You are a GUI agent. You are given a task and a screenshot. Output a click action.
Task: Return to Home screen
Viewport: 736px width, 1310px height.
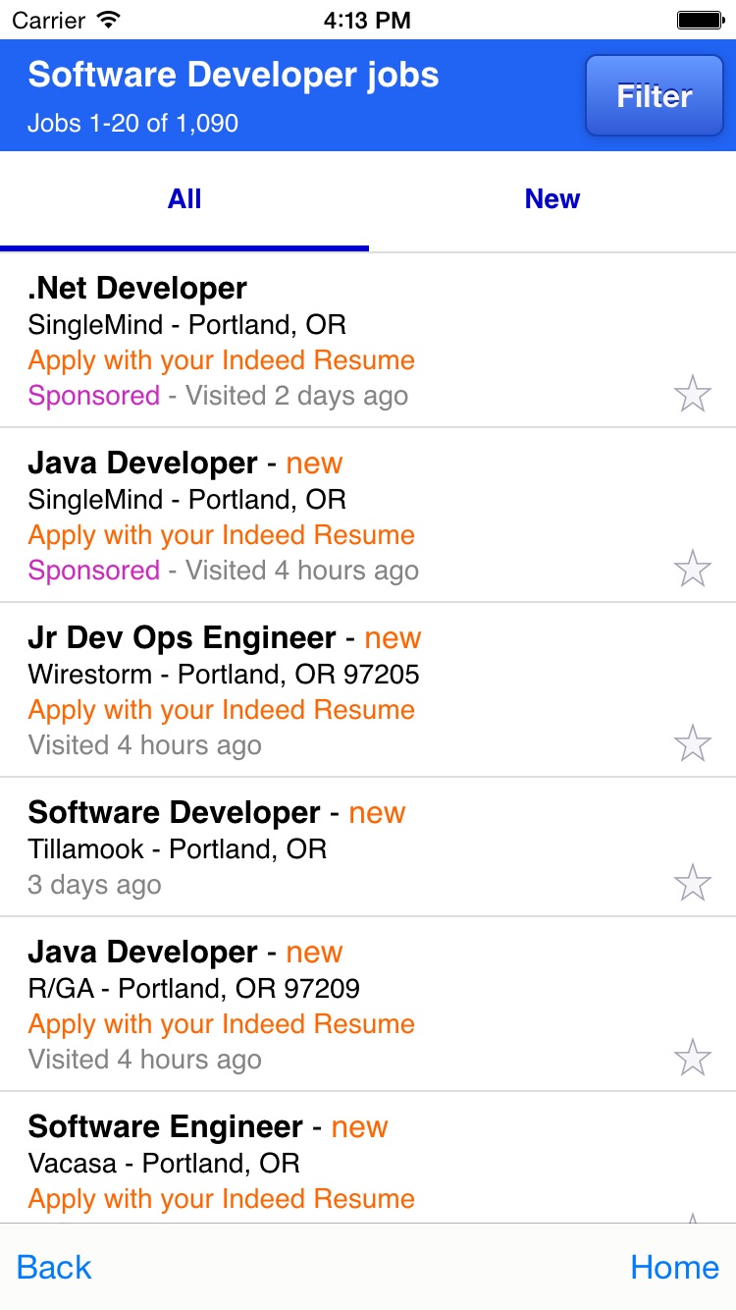pos(675,1267)
